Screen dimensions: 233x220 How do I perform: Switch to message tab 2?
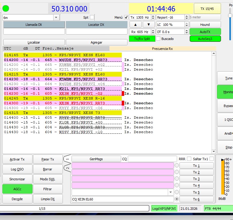click(x=68, y=168)
